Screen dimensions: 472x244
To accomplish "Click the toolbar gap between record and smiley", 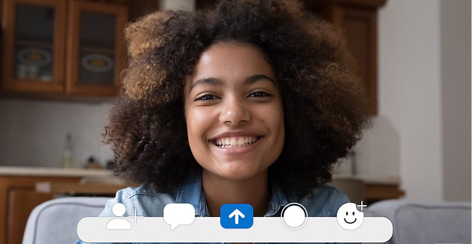I will click(322, 230).
